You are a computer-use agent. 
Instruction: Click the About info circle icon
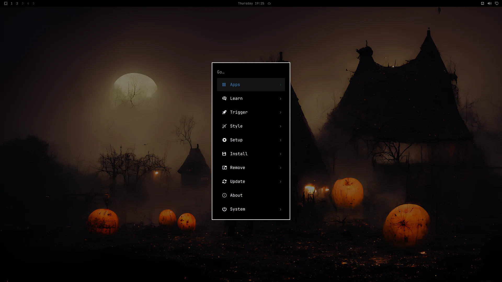point(224,195)
